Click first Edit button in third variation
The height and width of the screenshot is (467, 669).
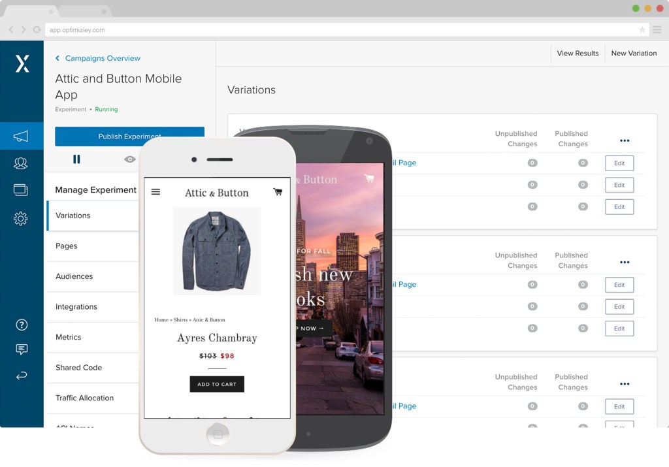pyautogui.click(x=619, y=406)
